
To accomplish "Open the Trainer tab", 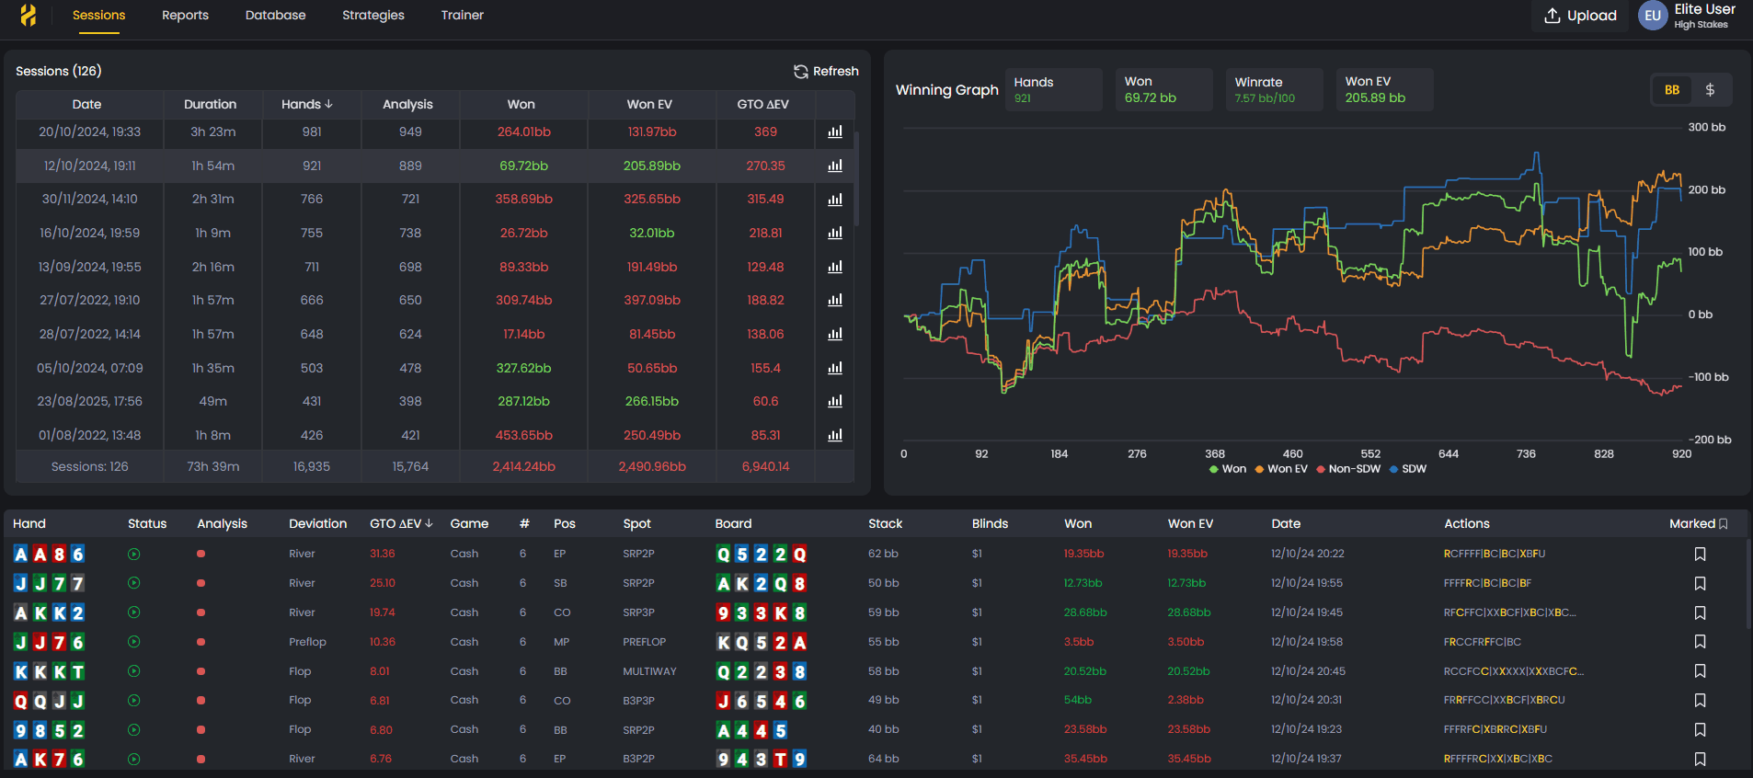I will [462, 16].
